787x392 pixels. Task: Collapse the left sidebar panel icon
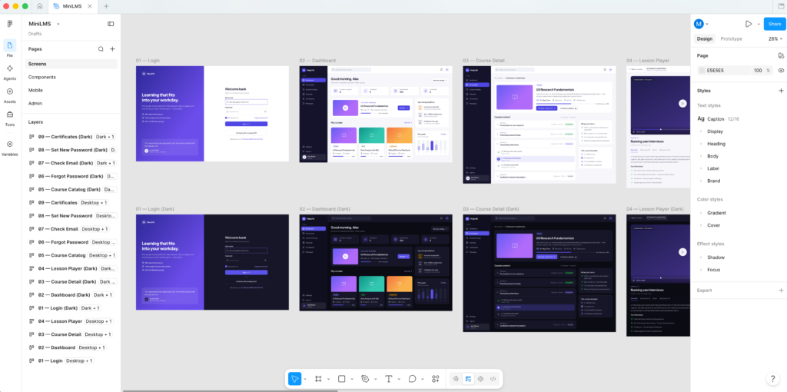[x=111, y=24]
